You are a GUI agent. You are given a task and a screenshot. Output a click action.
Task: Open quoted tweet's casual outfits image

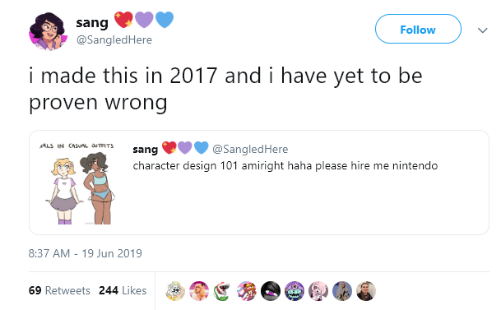[77, 183]
